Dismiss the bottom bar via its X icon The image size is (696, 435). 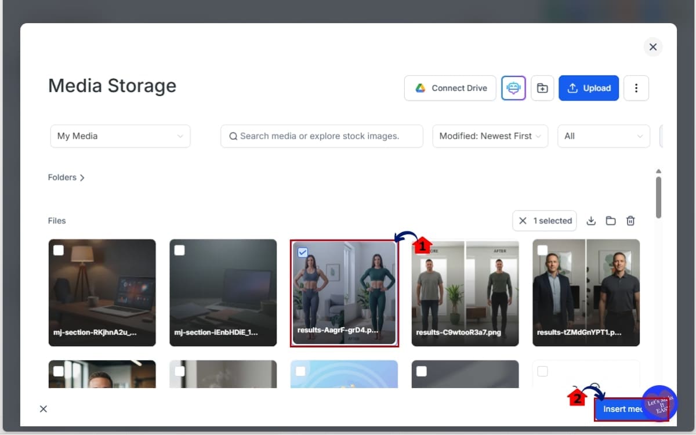(x=43, y=409)
